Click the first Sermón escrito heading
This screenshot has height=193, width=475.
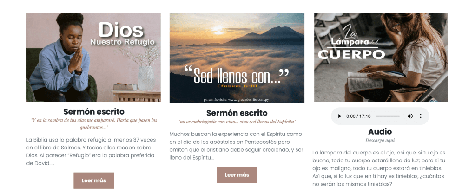coord(94,112)
